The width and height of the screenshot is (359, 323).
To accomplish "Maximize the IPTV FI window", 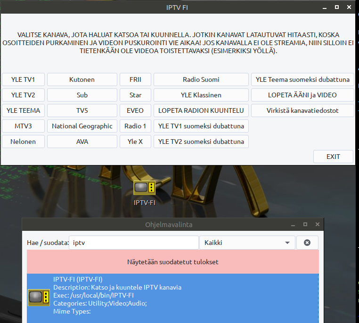I will tap(337, 7).
